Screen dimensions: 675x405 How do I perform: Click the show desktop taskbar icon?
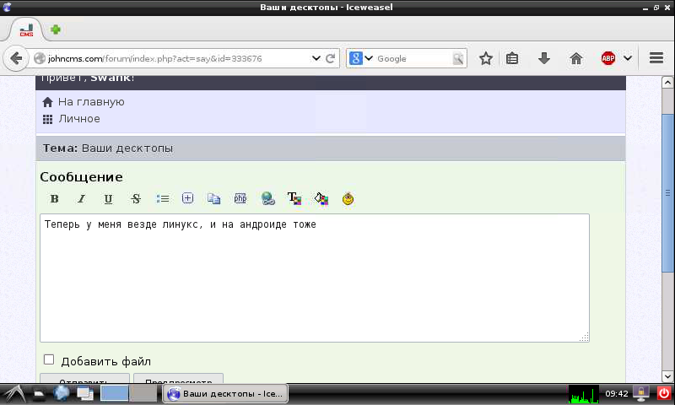[85, 393]
